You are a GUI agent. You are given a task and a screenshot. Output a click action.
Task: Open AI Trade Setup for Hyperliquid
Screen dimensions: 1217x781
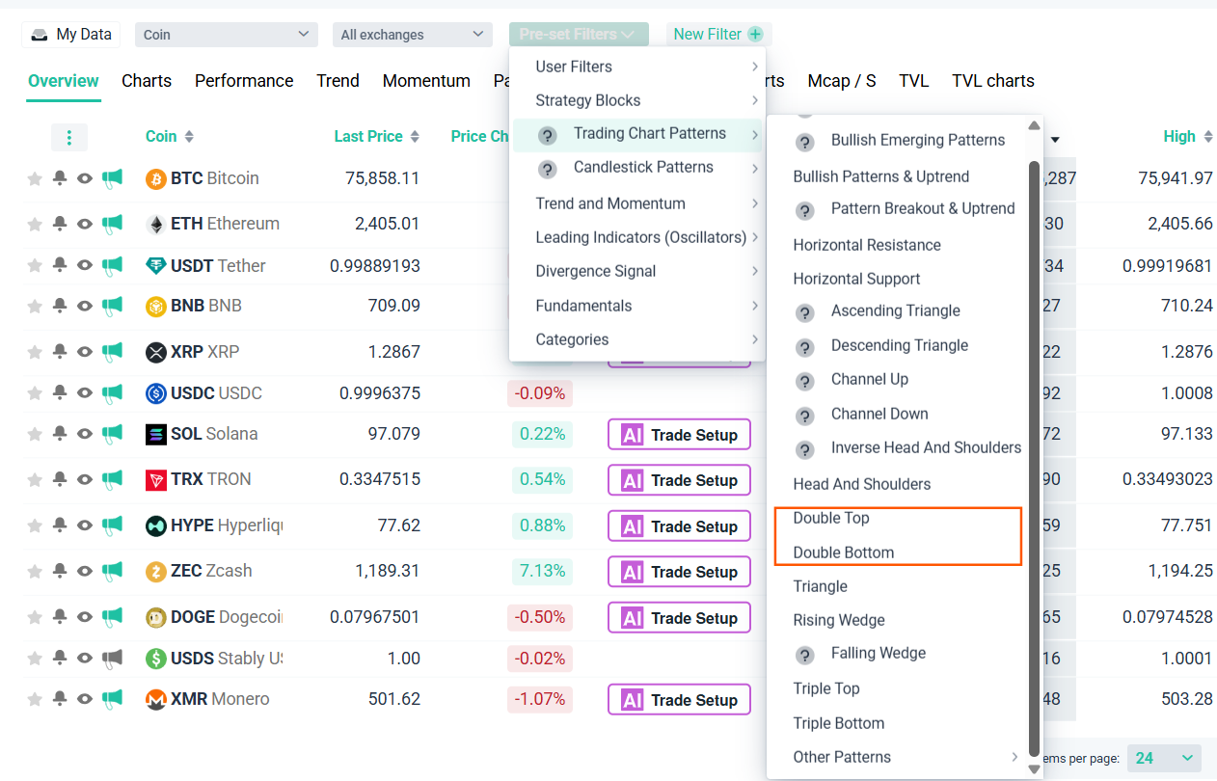click(679, 526)
